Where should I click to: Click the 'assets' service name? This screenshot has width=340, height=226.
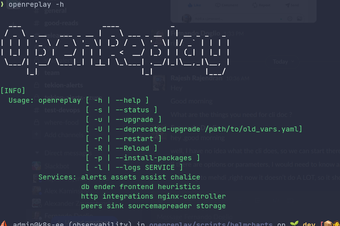(x=123, y=177)
